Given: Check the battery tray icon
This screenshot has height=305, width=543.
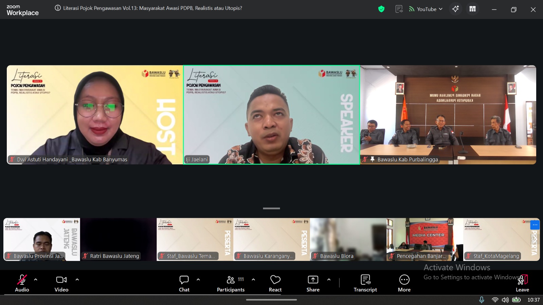Looking at the screenshot, I should 516,300.
